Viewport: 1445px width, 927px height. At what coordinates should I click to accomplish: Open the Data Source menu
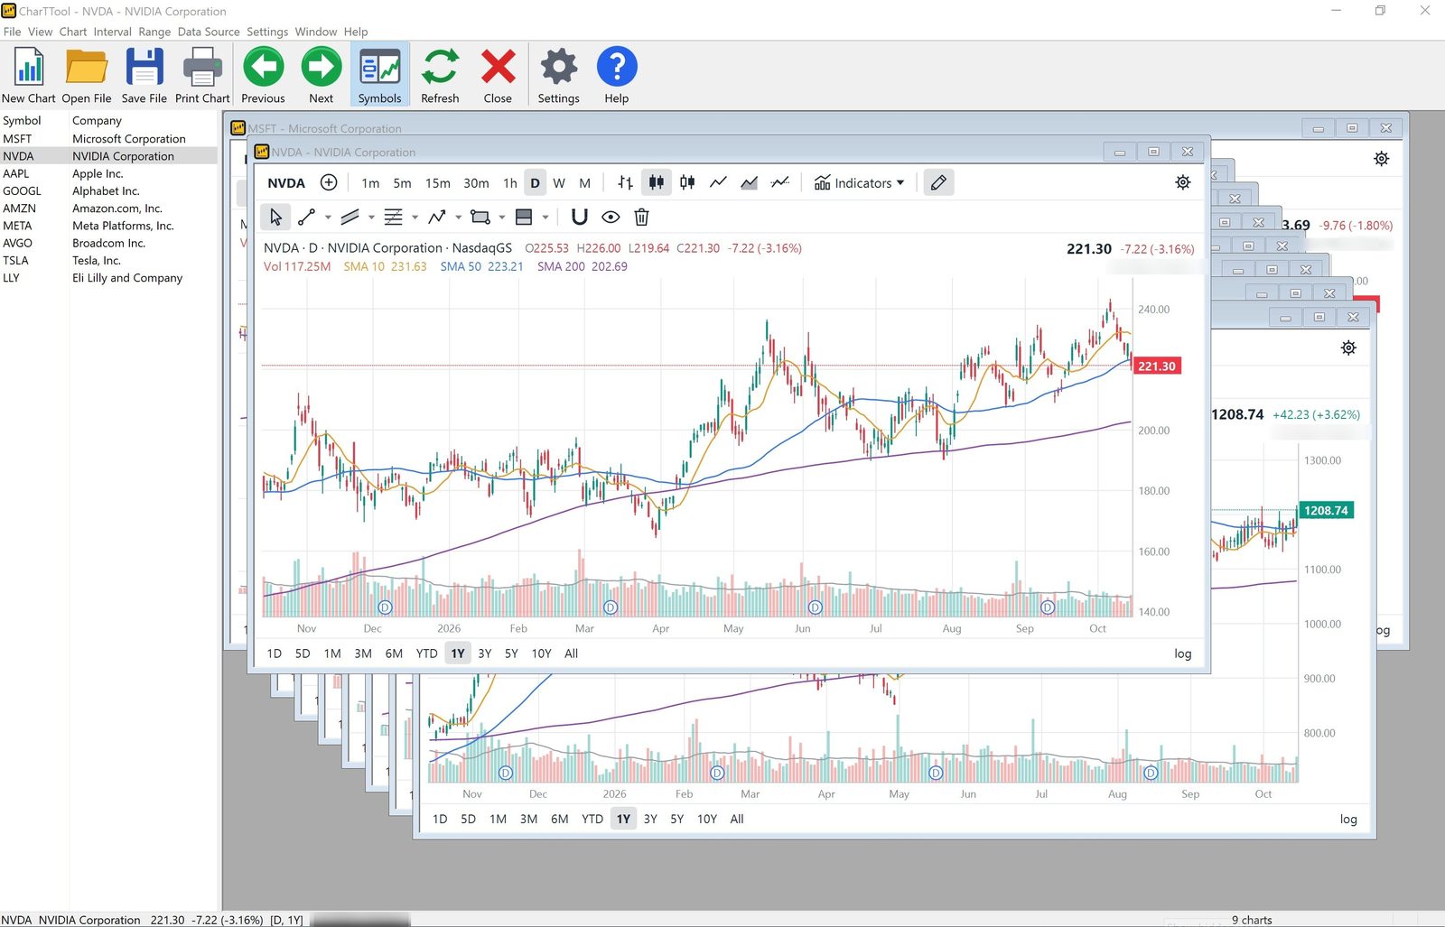point(209,32)
